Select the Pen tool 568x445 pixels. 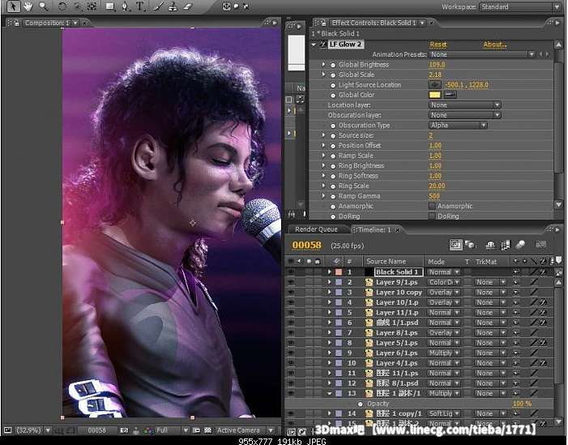125,6
